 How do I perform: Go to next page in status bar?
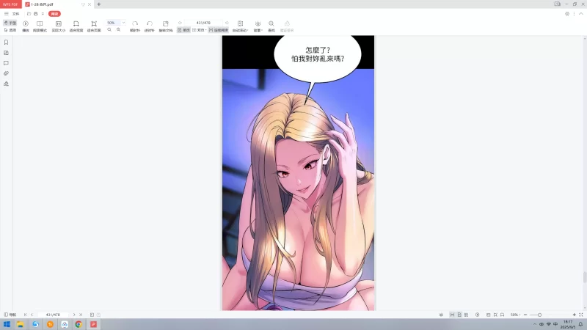tap(74, 315)
